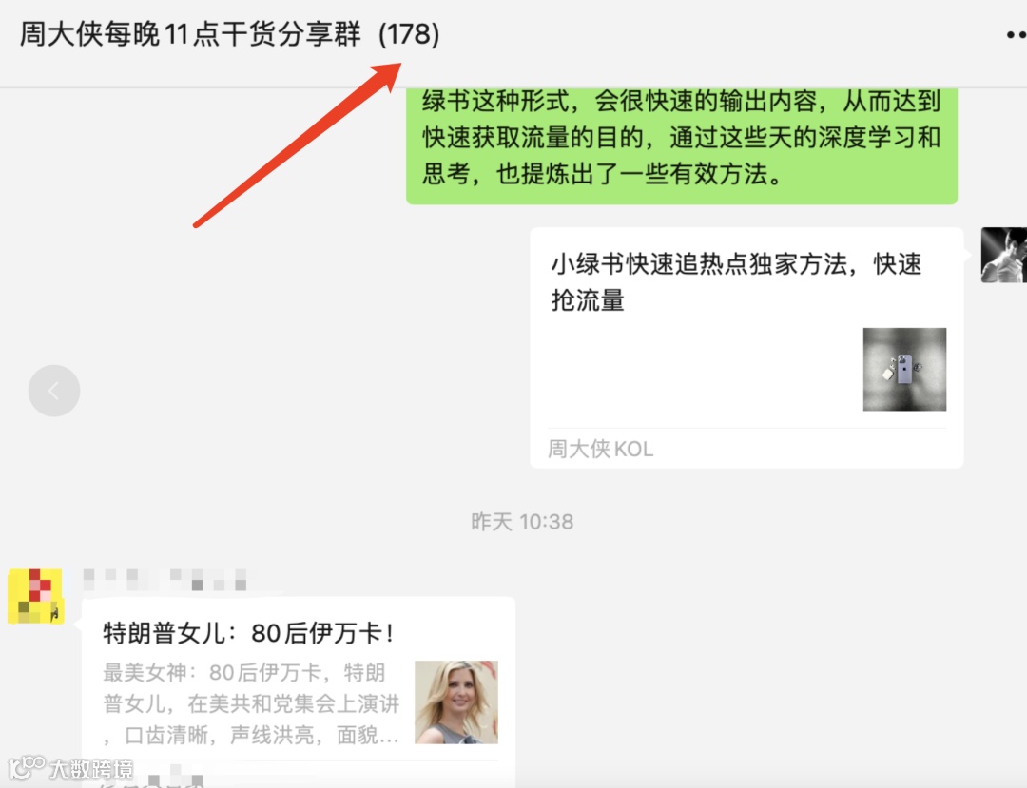This screenshot has height=788, width=1027.
Task: Click the 大数跨境 watermark logo
Action: coord(70,768)
